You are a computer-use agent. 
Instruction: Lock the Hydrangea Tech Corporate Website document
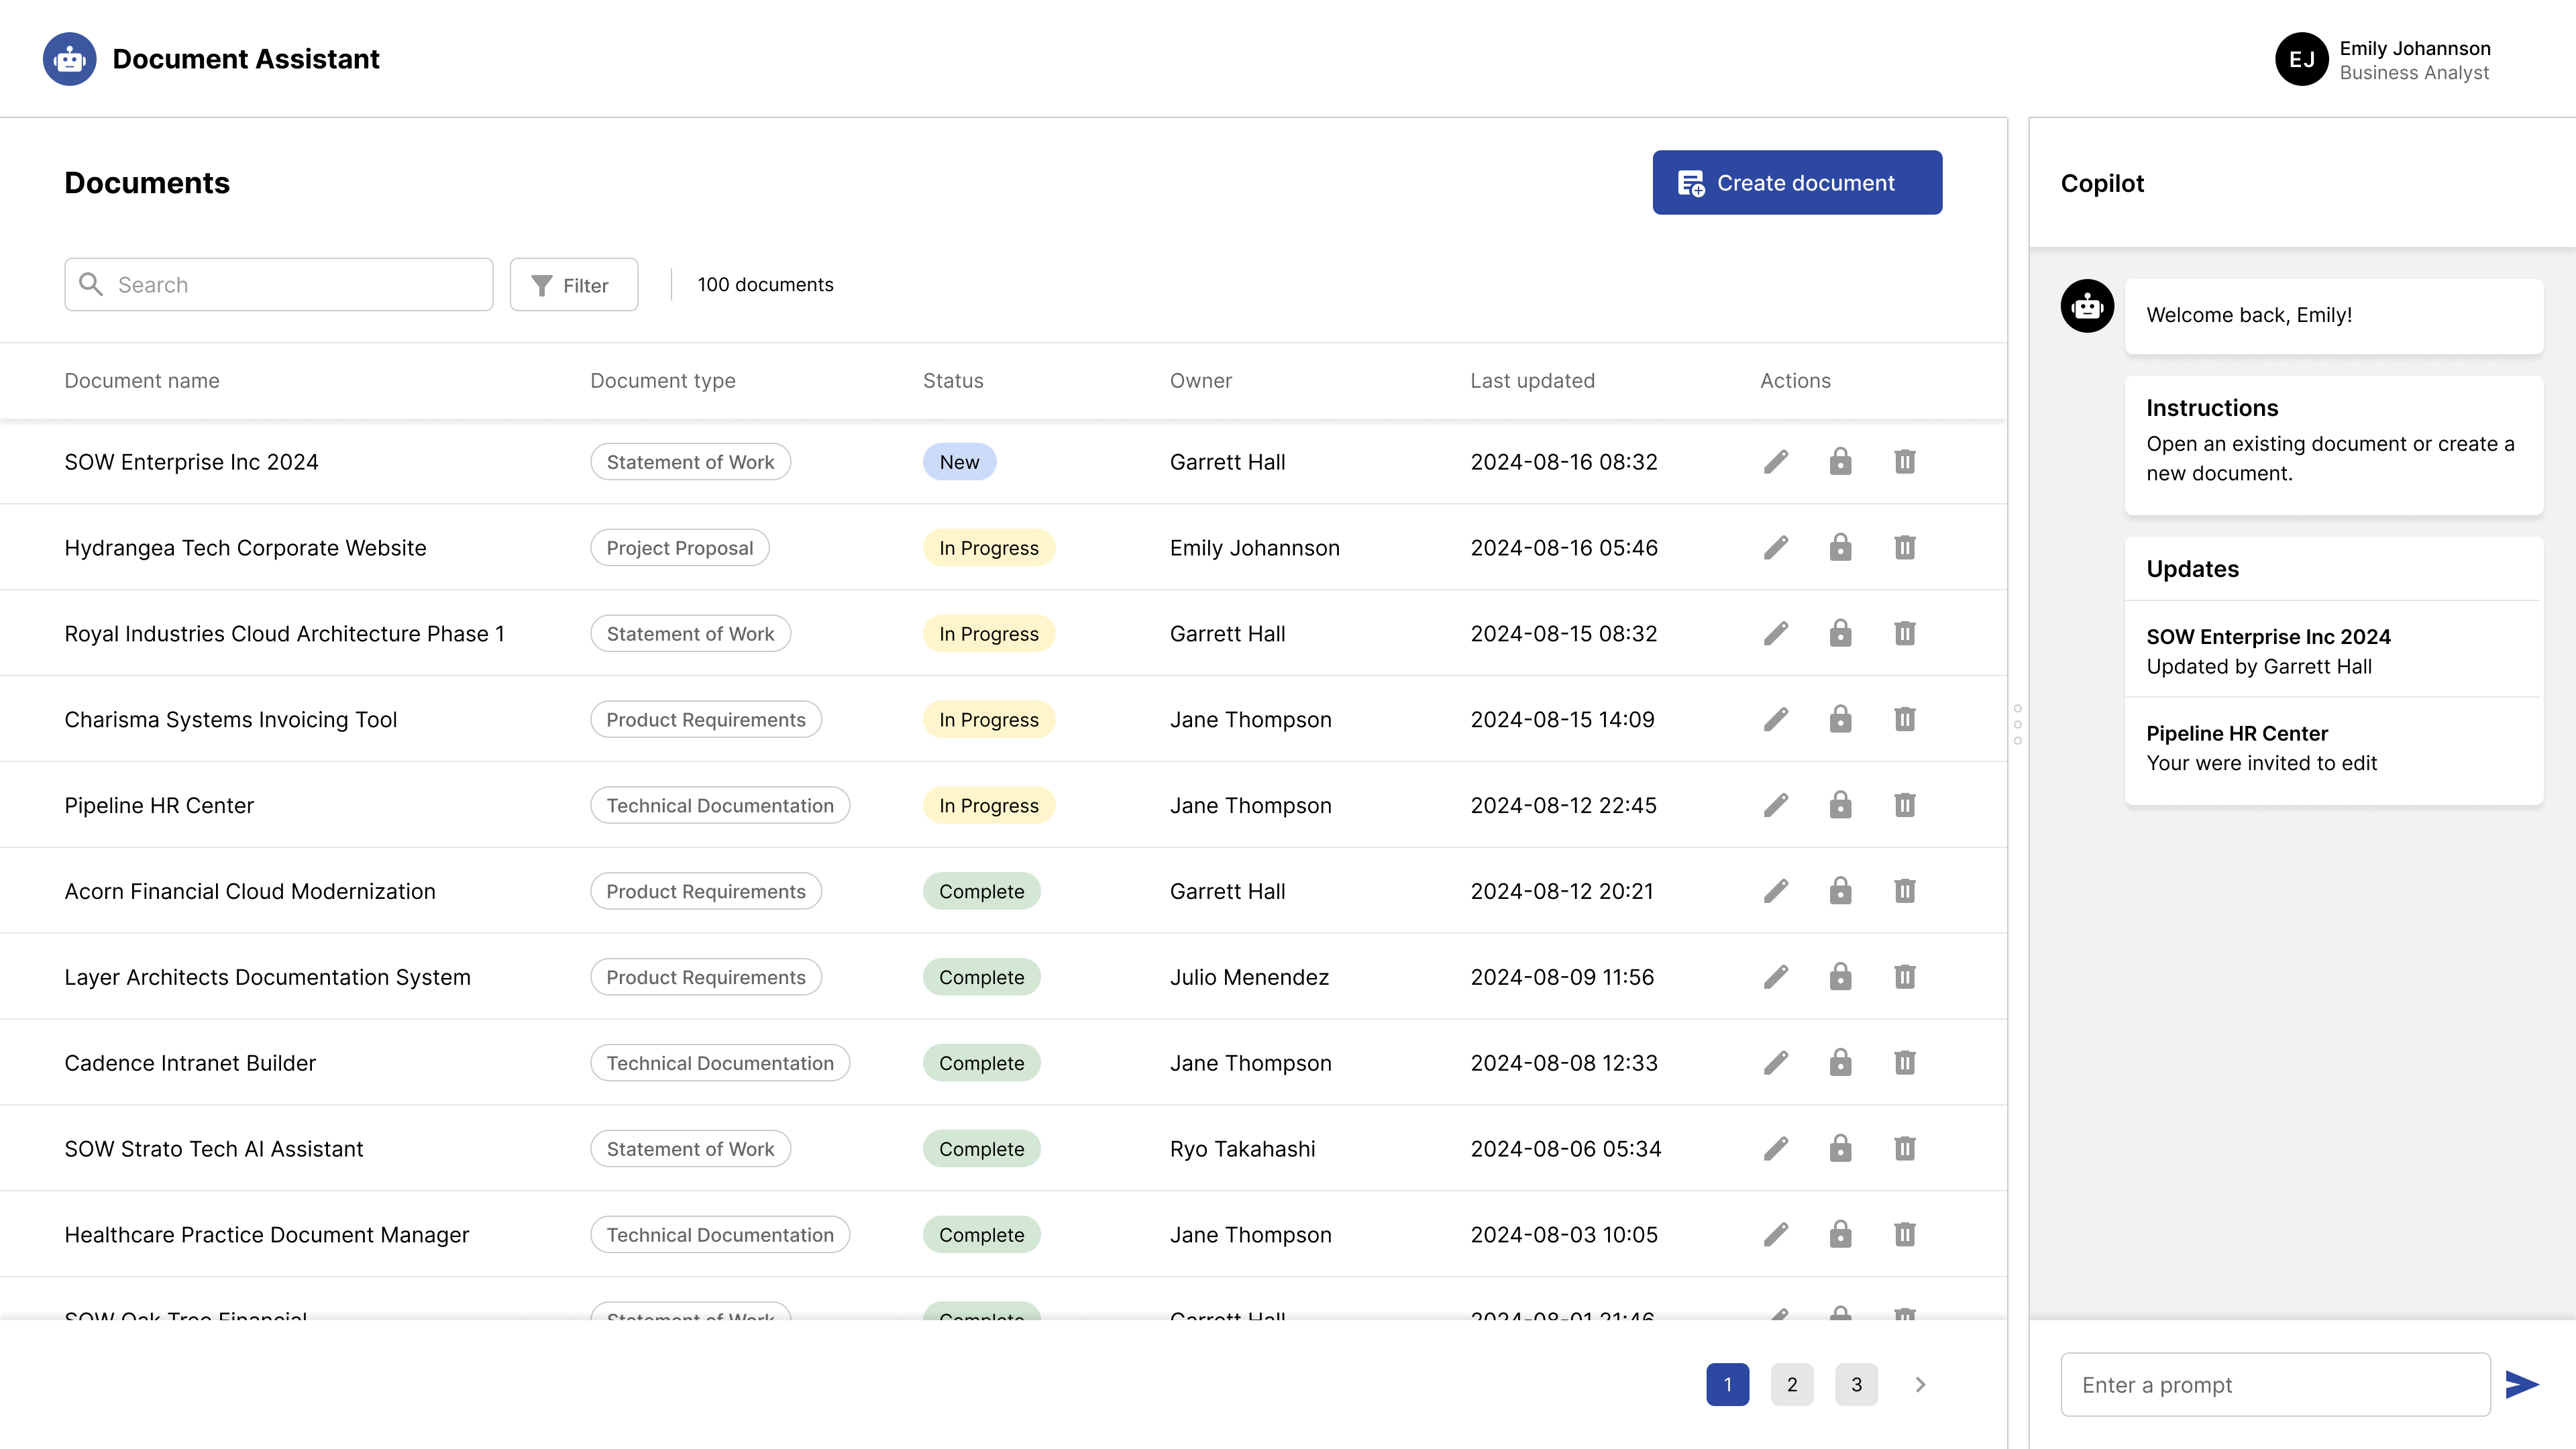tap(1840, 548)
